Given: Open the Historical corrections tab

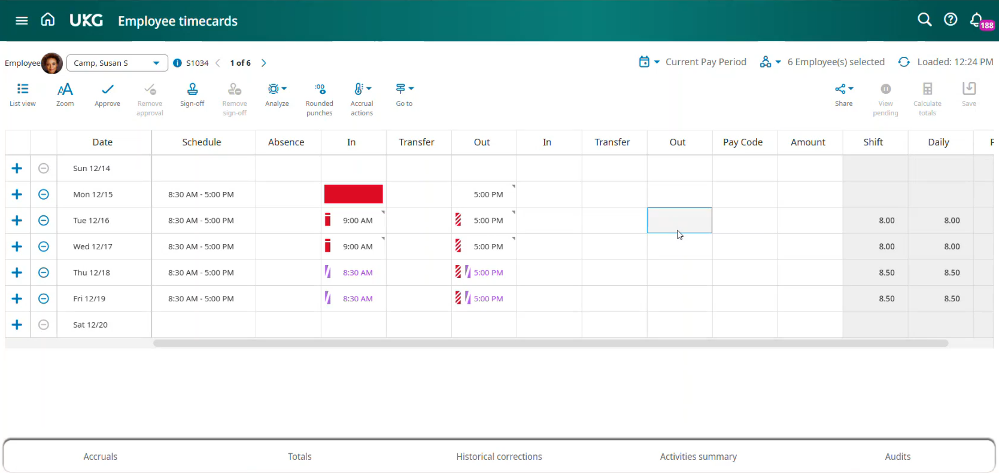Looking at the screenshot, I should [x=499, y=456].
